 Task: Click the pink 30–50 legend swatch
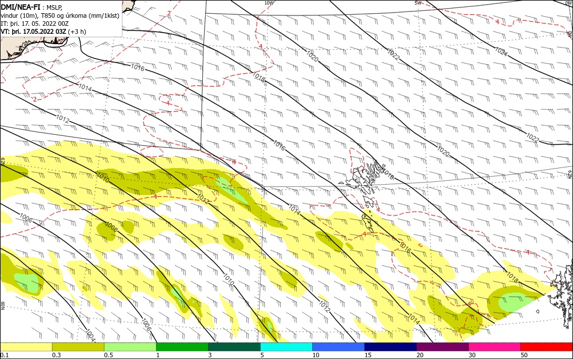495,347
